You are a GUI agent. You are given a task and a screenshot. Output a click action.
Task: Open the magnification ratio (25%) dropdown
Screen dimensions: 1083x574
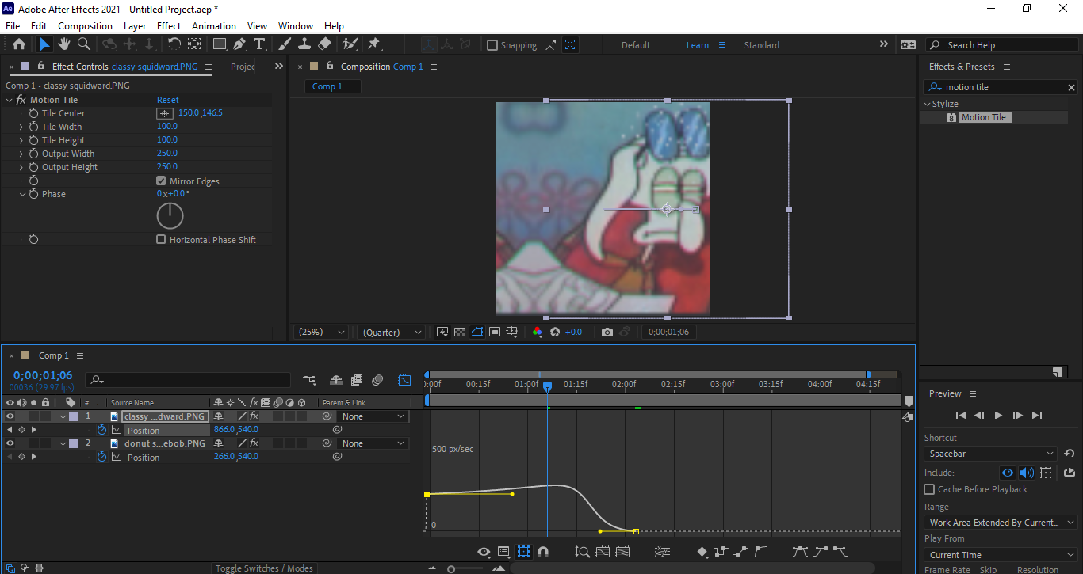click(321, 333)
